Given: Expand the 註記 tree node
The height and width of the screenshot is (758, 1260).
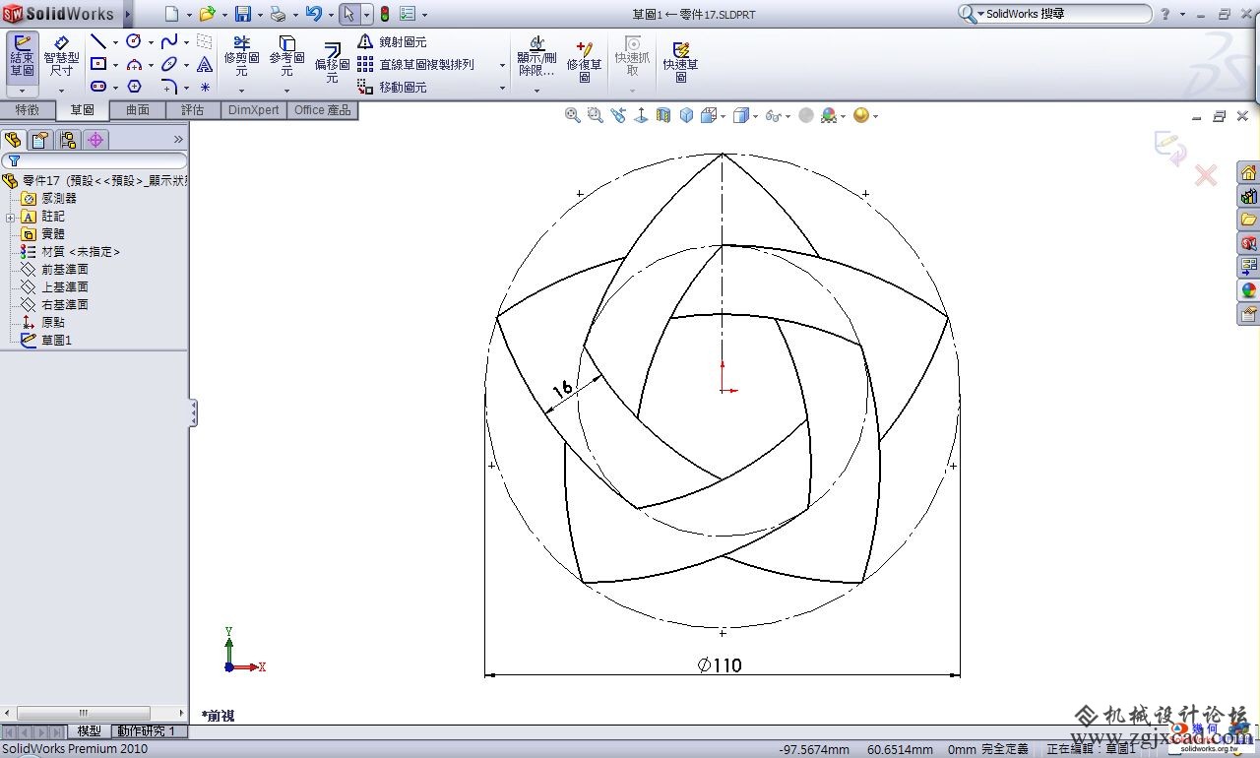Looking at the screenshot, I should pos(10,217).
